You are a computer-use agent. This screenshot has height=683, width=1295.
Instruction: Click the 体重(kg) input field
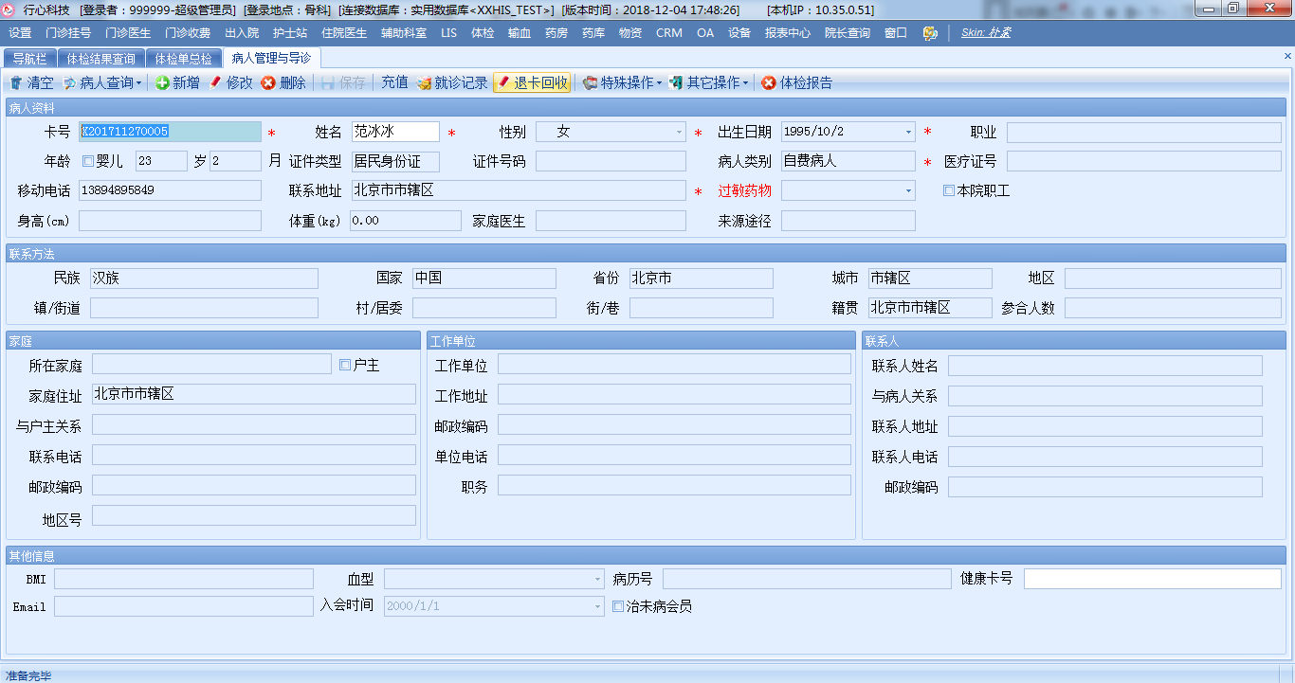tap(406, 221)
